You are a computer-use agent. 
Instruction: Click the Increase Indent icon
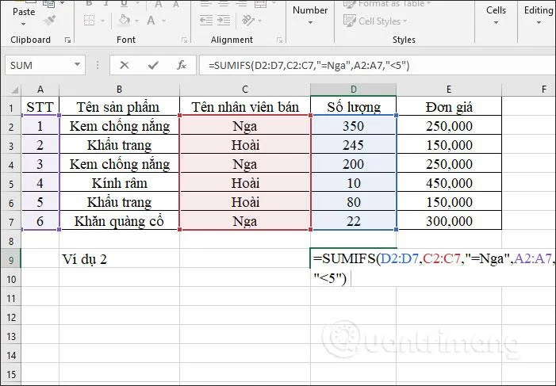click(x=224, y=20)
